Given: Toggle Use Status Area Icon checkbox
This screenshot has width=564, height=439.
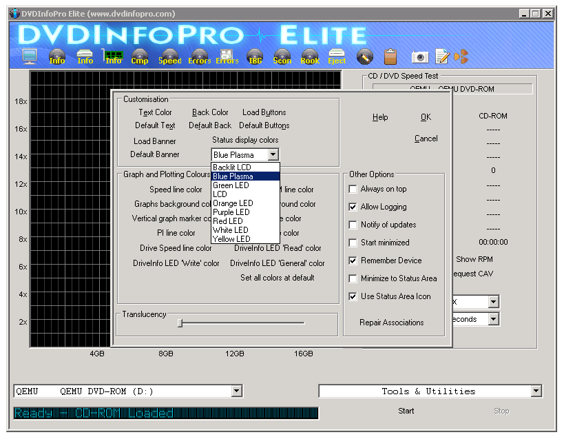Looking at the screenshot, I should tap(353, 296).
